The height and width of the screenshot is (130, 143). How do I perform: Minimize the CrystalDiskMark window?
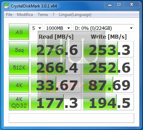110,5
